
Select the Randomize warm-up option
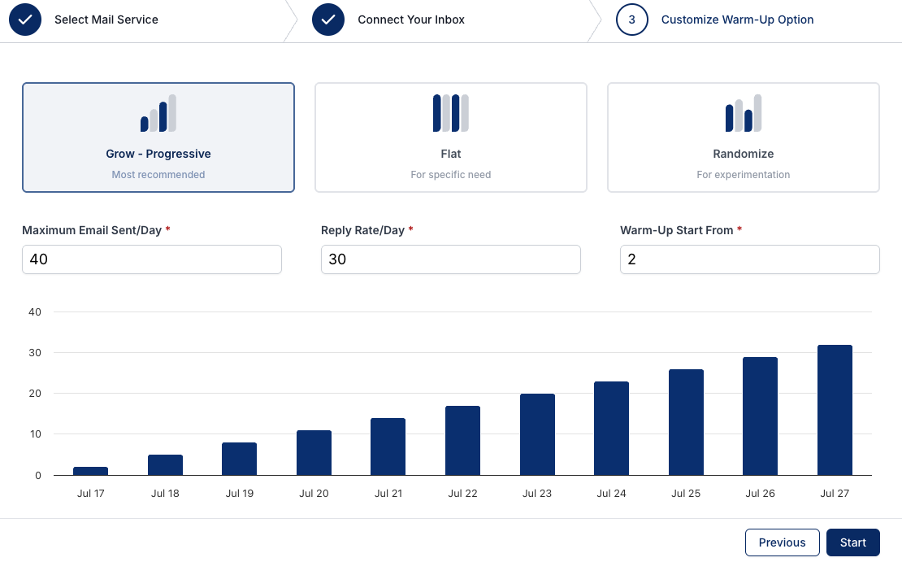(x=744, y=137)
